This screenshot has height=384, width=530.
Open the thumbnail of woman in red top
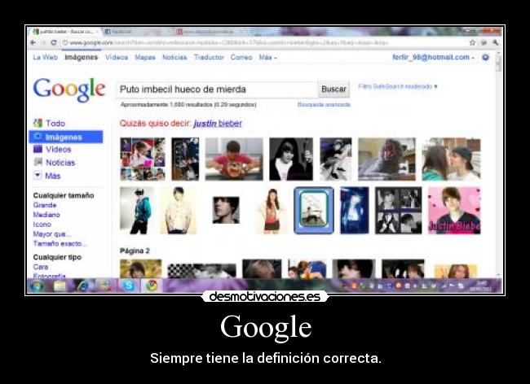point(272,211)
